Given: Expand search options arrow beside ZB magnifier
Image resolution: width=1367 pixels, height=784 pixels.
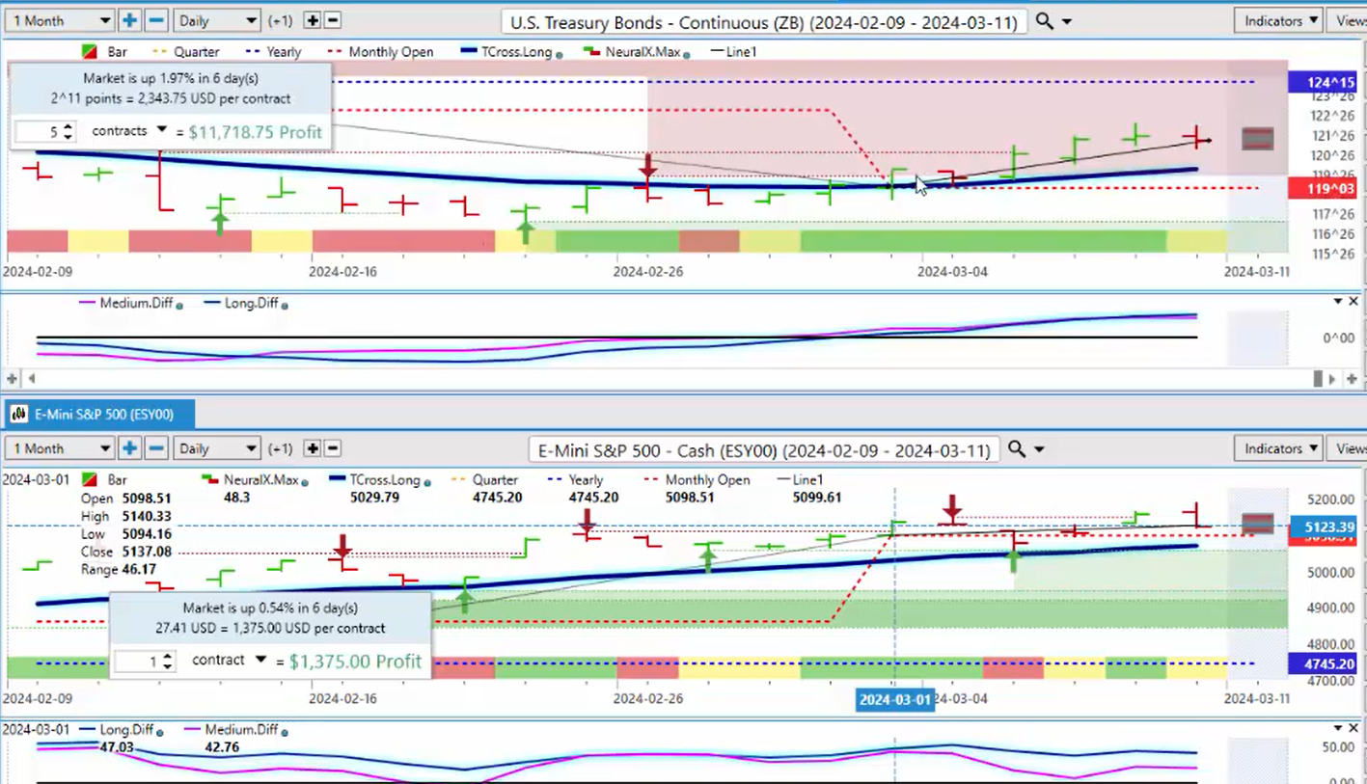Looking at the screenshot, I should [1067, 21].
